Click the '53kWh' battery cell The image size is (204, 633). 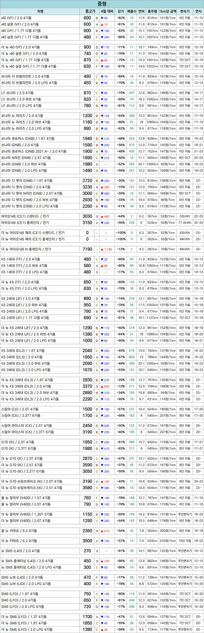[x=185, y=216]
